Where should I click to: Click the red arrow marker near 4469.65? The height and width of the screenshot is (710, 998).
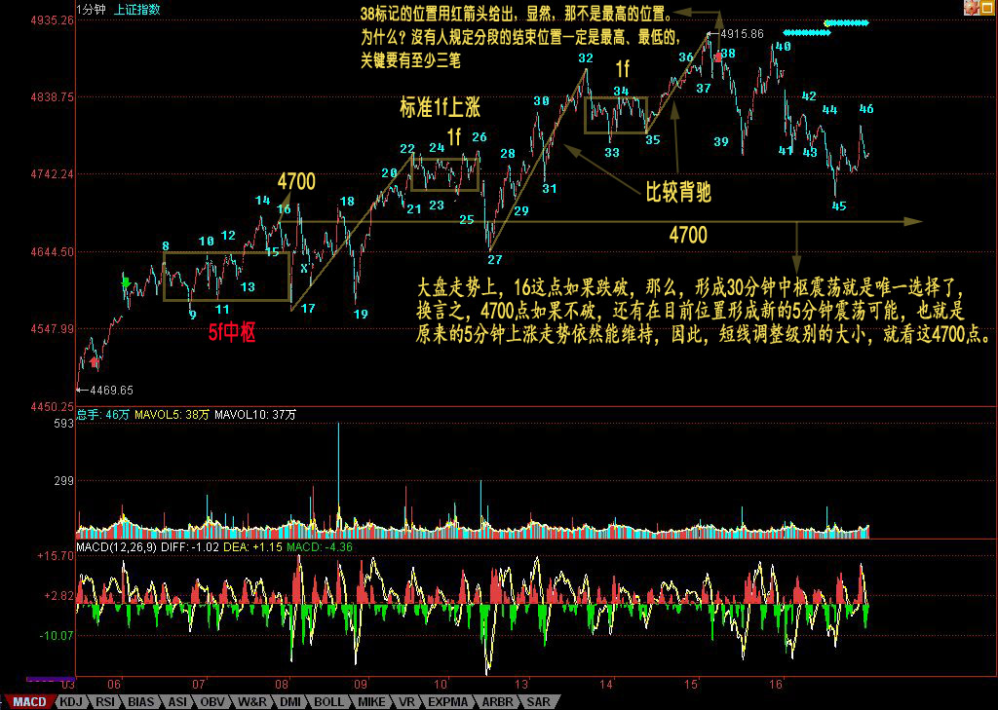94,362
